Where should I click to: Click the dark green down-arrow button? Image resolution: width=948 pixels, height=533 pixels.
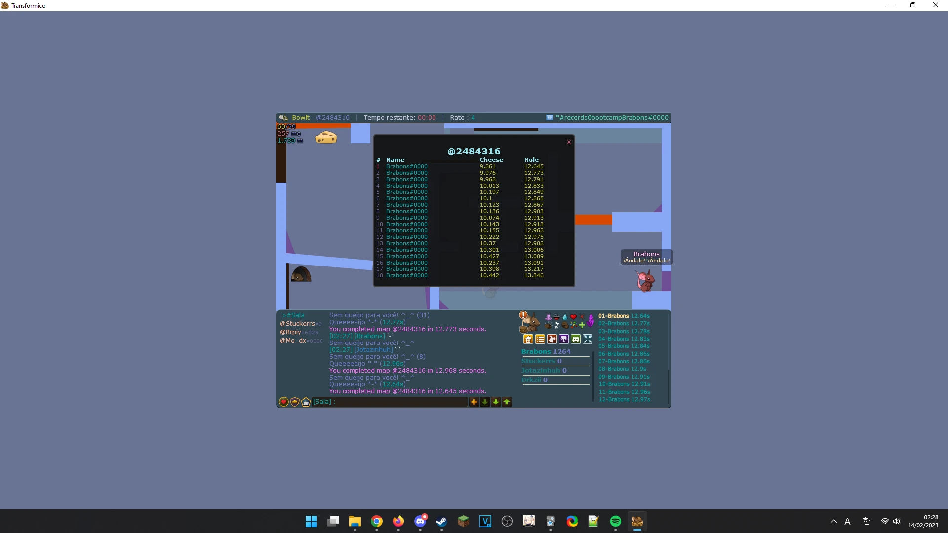[485, 402]
